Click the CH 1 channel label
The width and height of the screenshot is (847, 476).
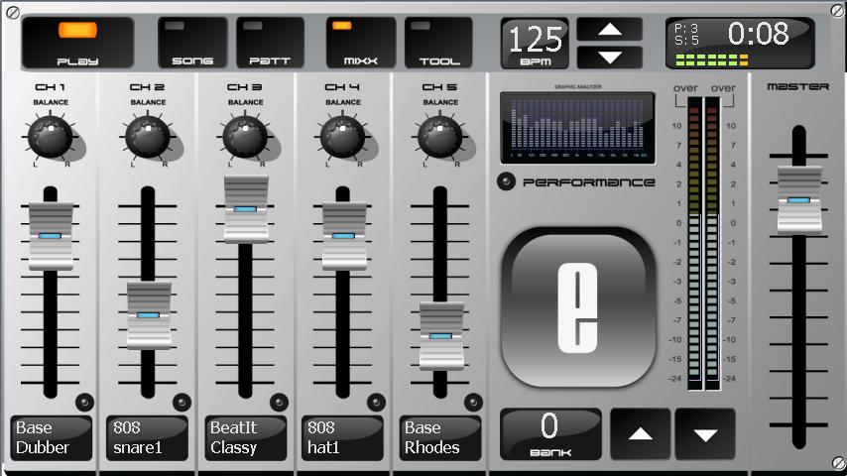[x=51, y=87]
